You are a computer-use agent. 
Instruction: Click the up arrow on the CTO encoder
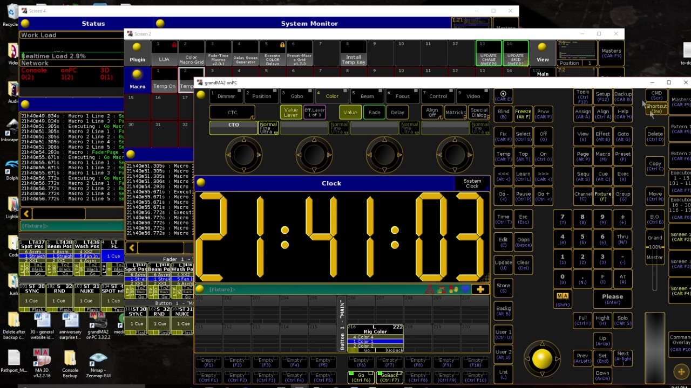tap(244, 140)
